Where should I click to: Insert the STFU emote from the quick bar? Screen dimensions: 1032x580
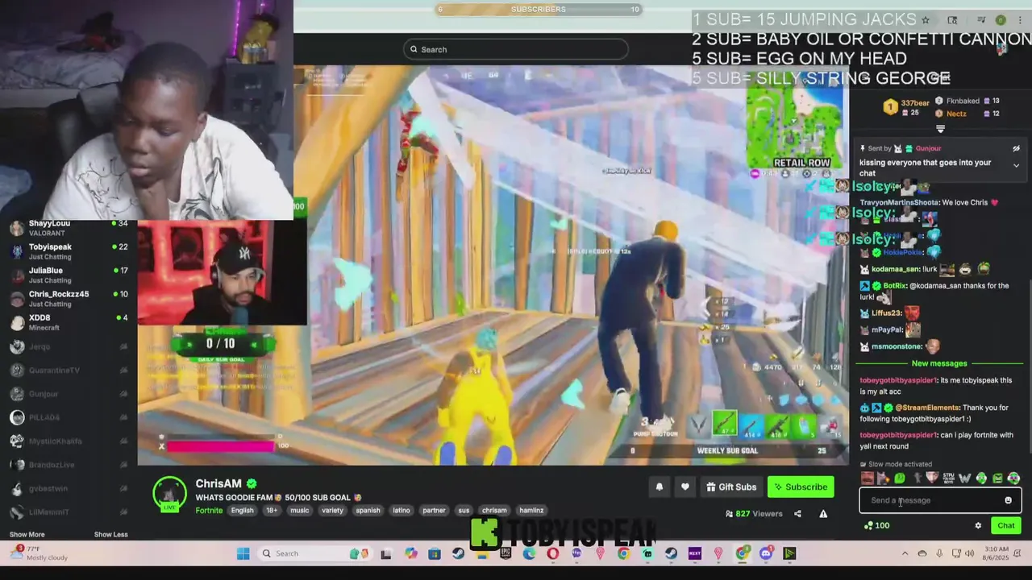pos(949,478)
